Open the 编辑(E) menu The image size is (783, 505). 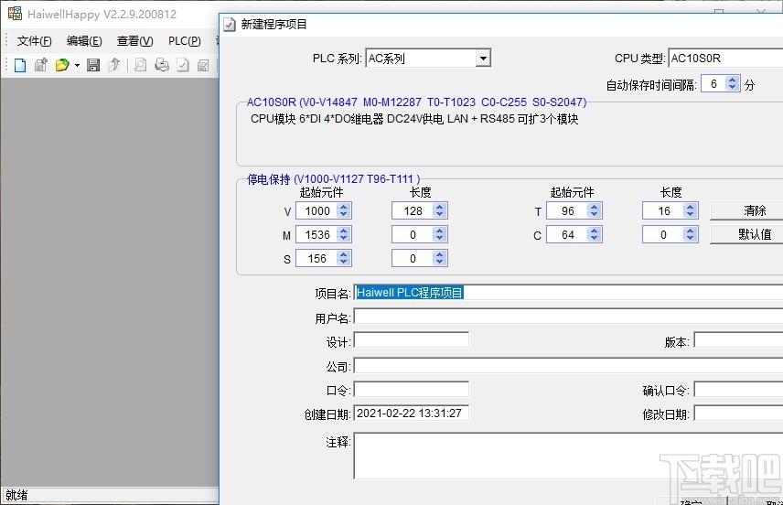tap(84, 41)
